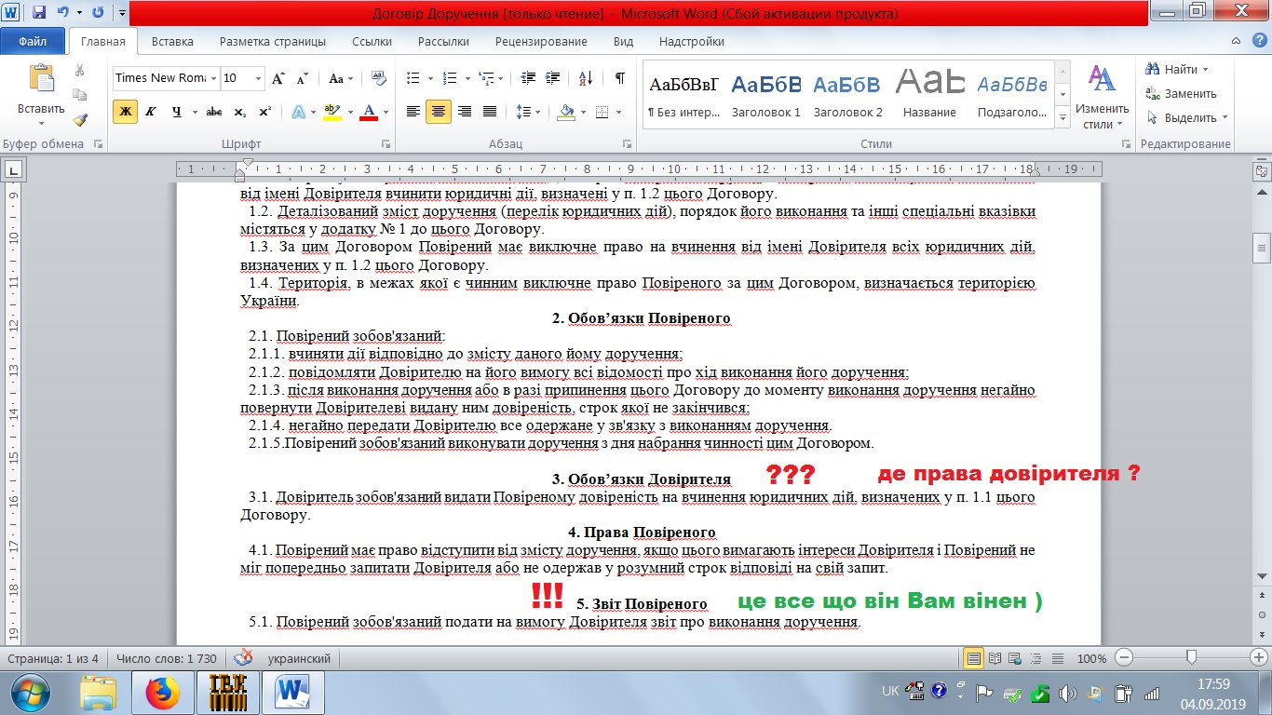This screenshot has height=715, width=1272.
Task: Toggle center alignment button
Action: click(439, 112)
